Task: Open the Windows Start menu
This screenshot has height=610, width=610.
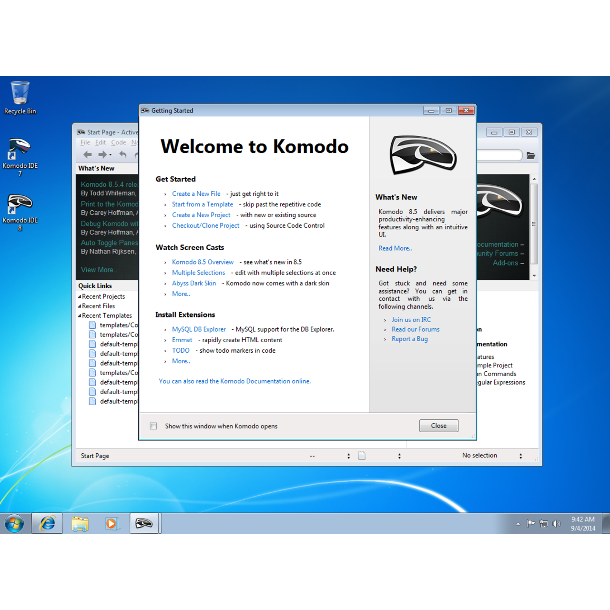Action: 14,523
